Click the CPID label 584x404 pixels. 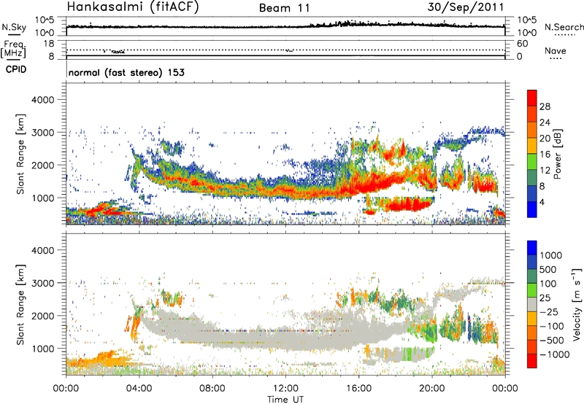click(16, 69)
